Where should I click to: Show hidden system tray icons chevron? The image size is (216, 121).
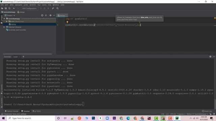pos(191,118)
